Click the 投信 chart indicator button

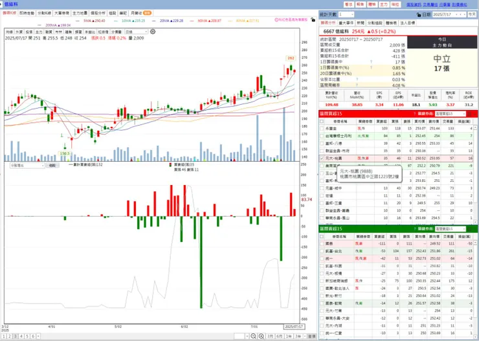[x=29, y=32]
